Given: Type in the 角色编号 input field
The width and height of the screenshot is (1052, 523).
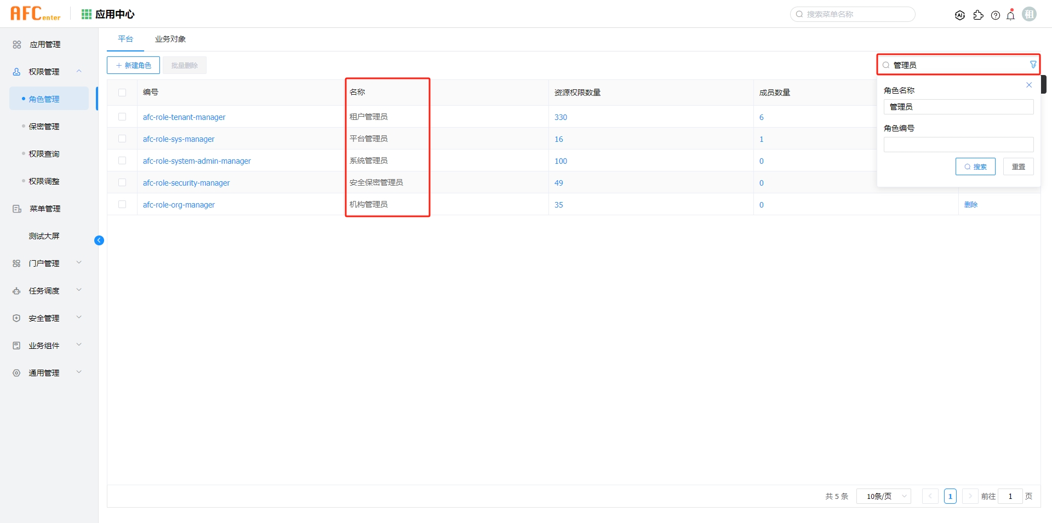Looking at the screenshot, I should point(958,144).
